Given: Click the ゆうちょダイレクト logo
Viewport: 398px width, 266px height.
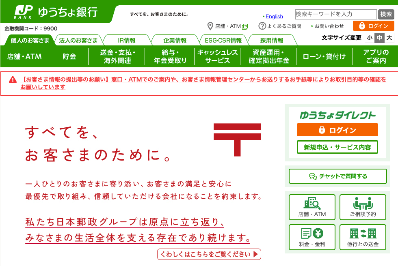Looking at the screenshot, I should pyautogui.click(x=337, y=115).
